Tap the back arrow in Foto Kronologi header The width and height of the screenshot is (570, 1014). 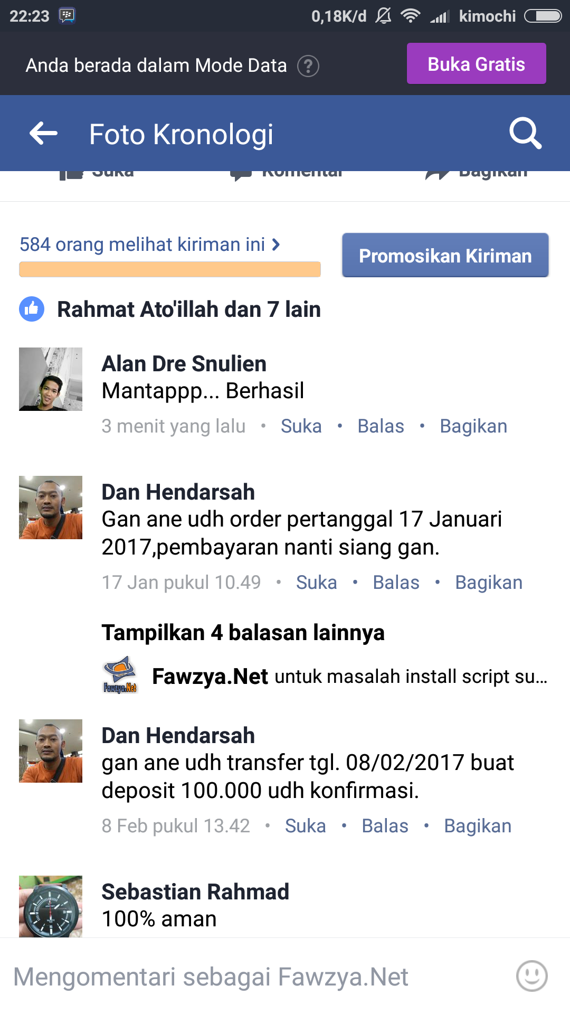pyautogui.click(x=43, y=133)
